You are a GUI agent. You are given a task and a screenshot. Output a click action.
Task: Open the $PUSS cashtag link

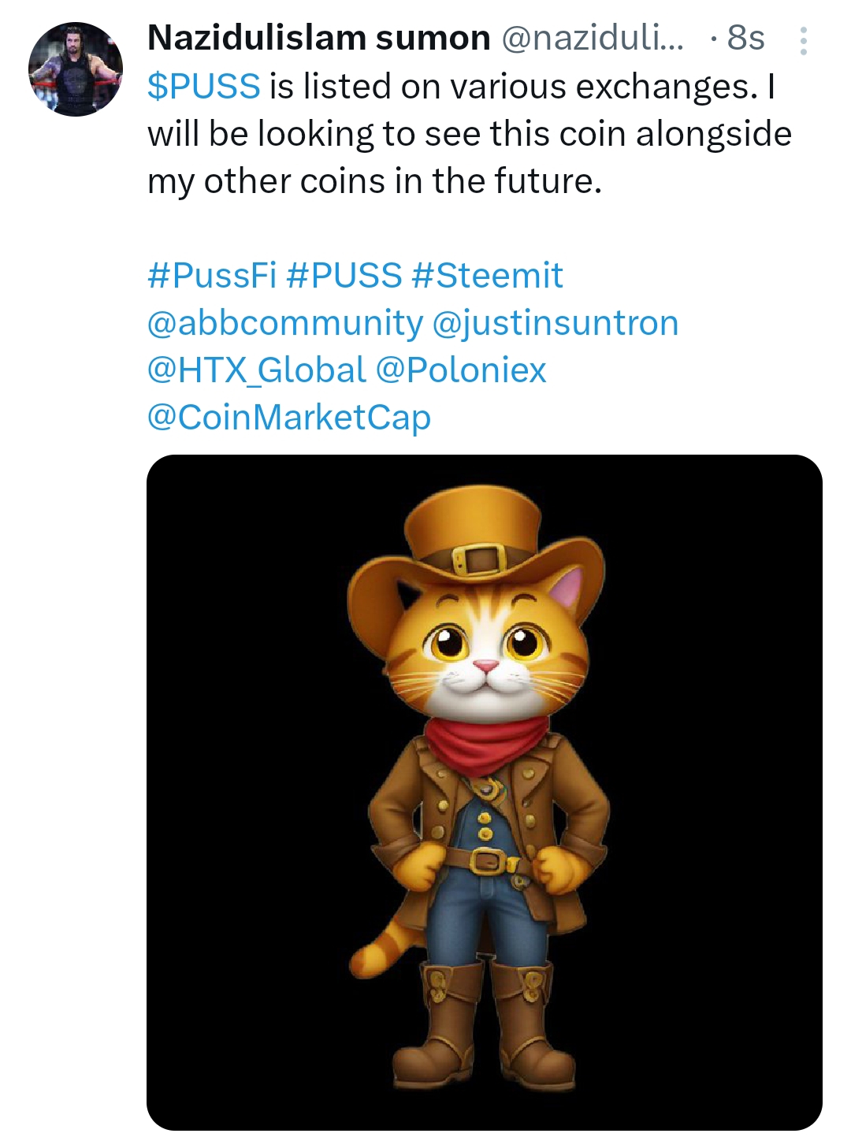point(203,87)
